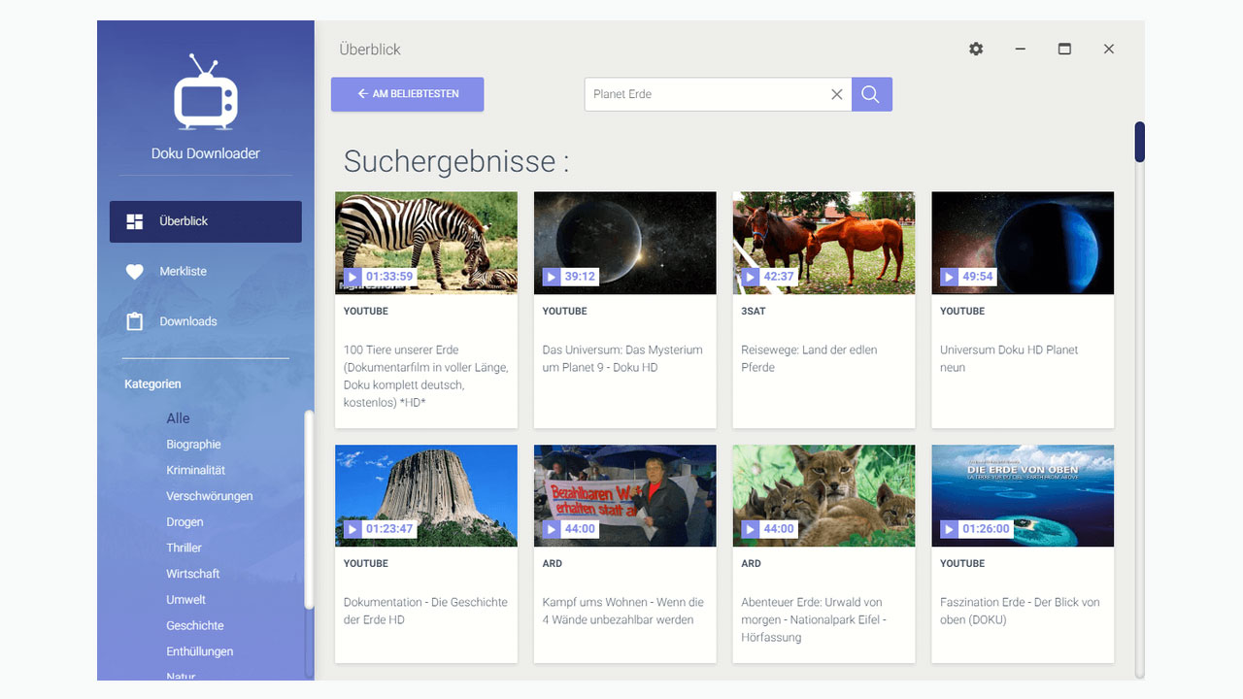
Task: Select the Alle category
Action: (178, 418)
